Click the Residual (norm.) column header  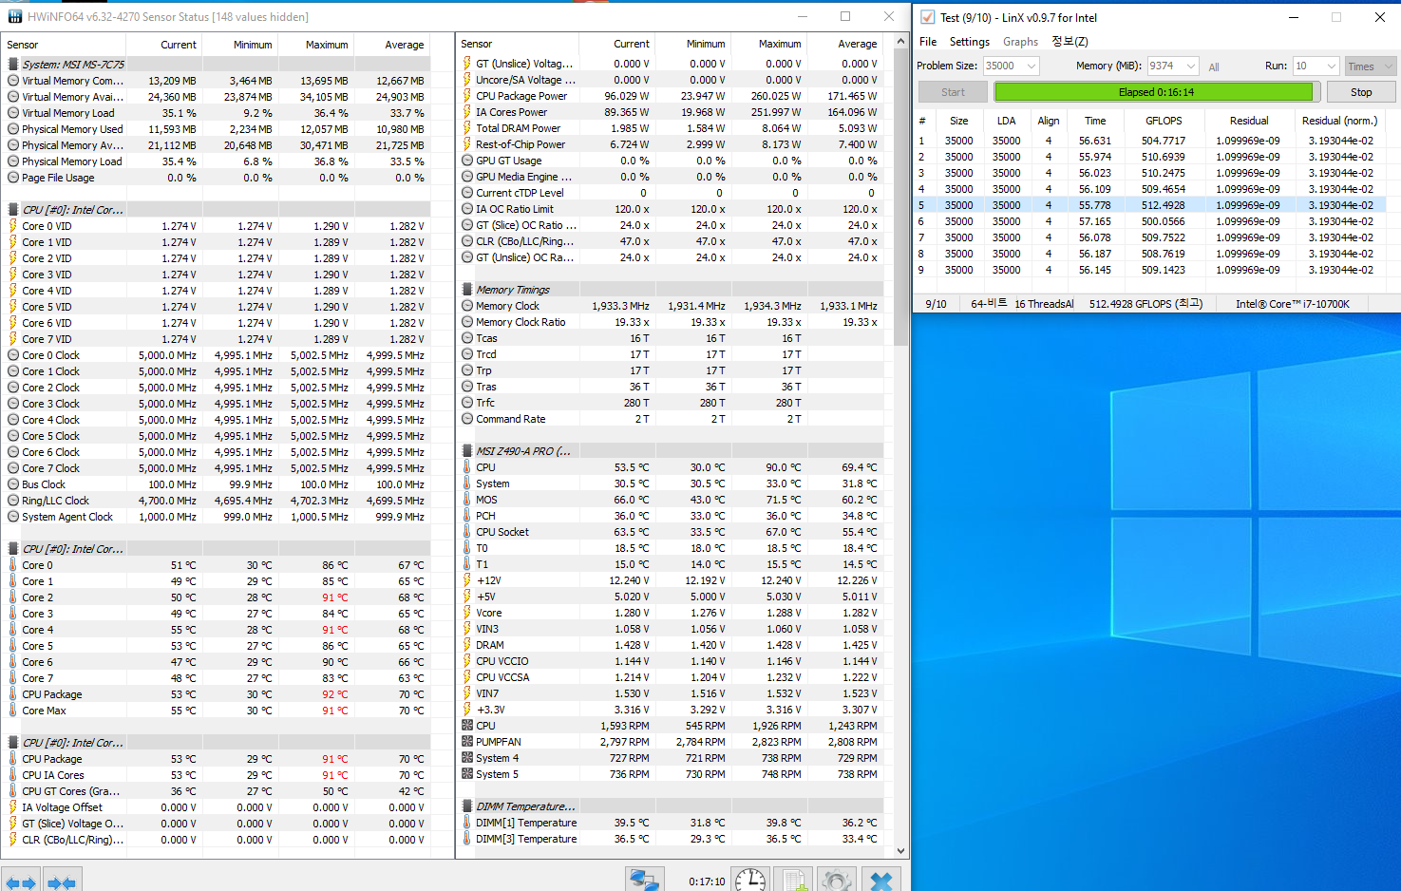coord(1339,121)
